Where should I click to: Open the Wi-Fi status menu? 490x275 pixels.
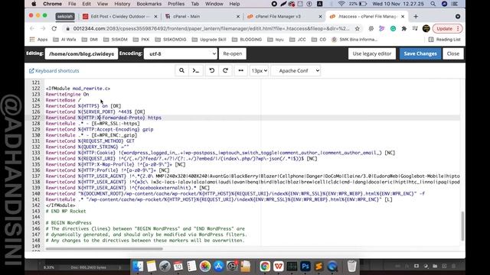pyautogui.click(x=341, y=4)
